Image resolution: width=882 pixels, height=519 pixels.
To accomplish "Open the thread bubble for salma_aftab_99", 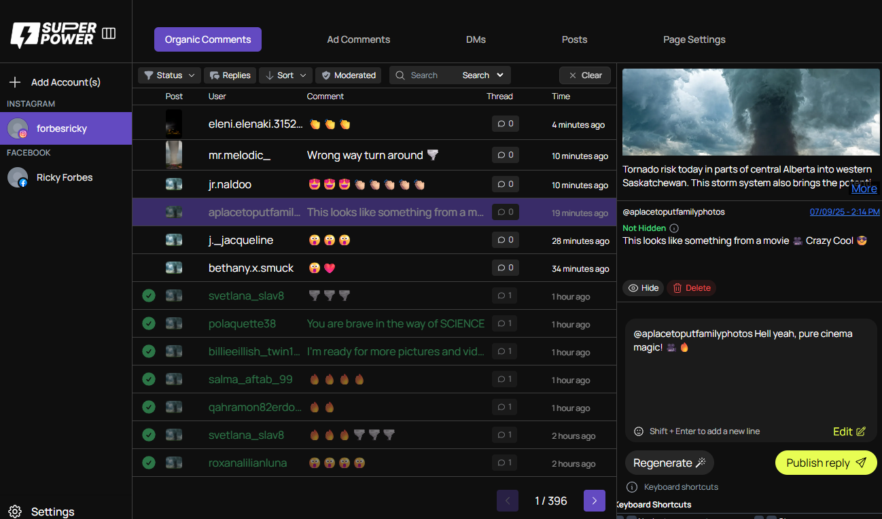I will click(x=506, y=379).
